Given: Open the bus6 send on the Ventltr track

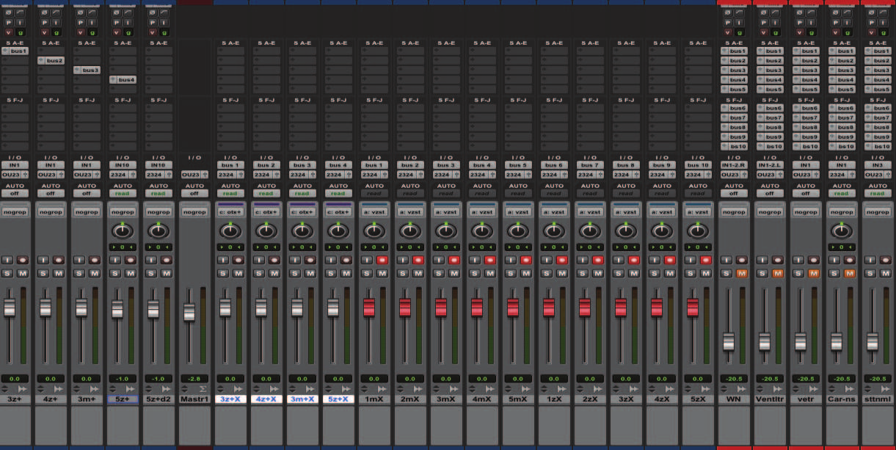Looking at the screenshot, I should pos(770,109).
